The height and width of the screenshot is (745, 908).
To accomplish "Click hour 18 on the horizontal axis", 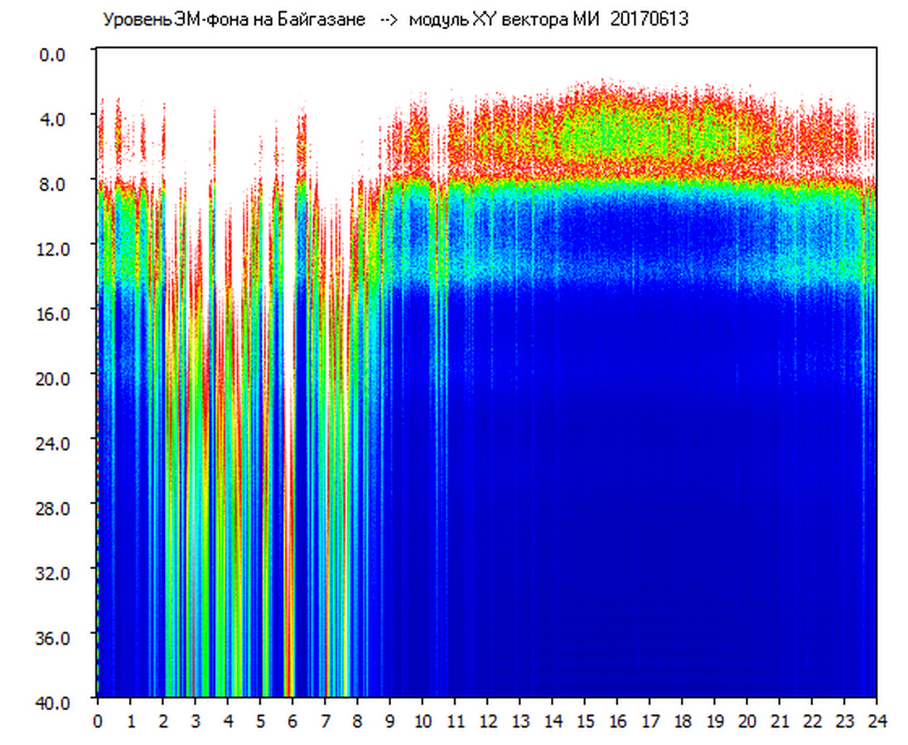I will (682, 721).
